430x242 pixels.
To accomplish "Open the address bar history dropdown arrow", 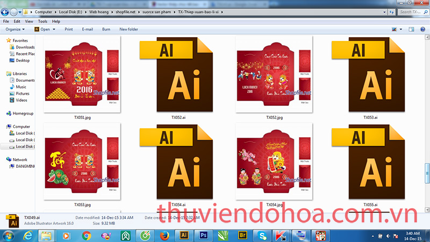I will pos(384,12).
